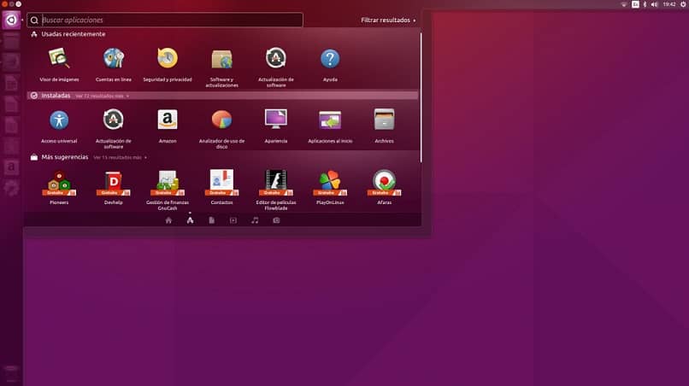Expand Filtrar resultados filter panel

click(388, 20)
